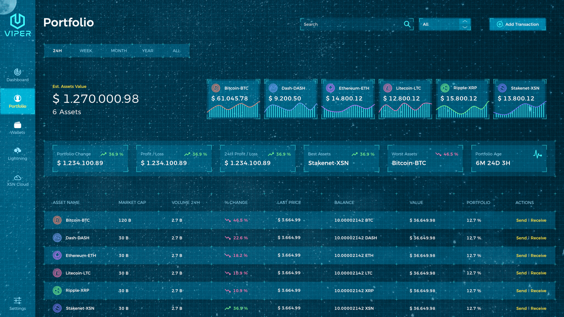
Task: Sort by the ASSET NAME column header
Action: click(x=66, y=202)
